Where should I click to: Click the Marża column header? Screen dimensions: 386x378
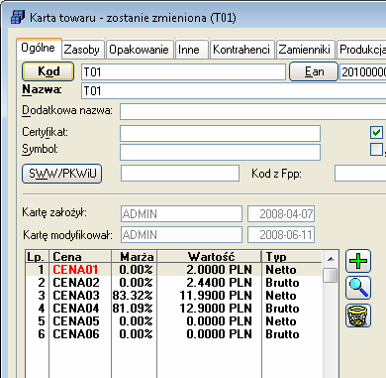point(135,257)
